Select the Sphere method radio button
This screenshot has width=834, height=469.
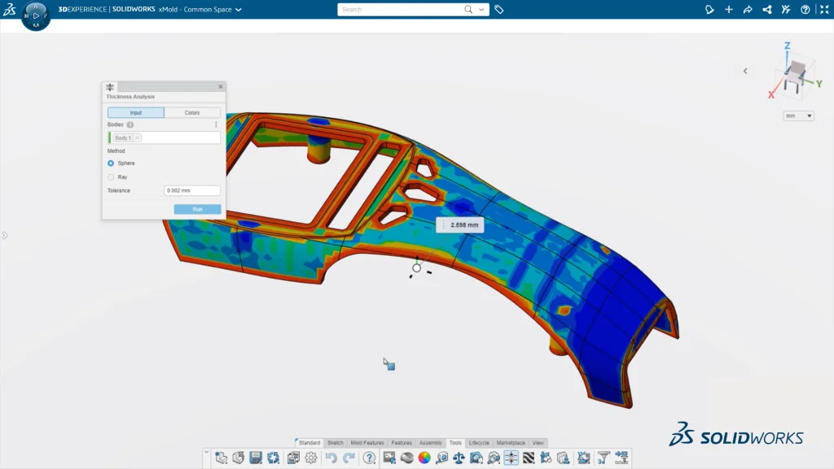[x=111, y=163]
